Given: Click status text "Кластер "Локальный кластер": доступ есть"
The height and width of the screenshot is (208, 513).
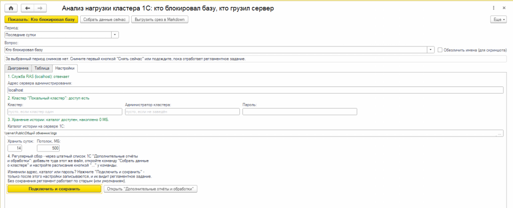Looking at the screenshot, I should (x=48, y=98).
